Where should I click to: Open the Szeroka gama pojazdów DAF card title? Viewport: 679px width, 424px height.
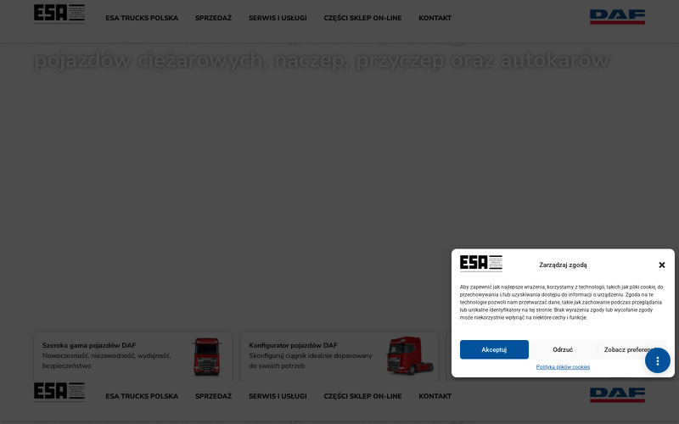(x=89, y=345)
